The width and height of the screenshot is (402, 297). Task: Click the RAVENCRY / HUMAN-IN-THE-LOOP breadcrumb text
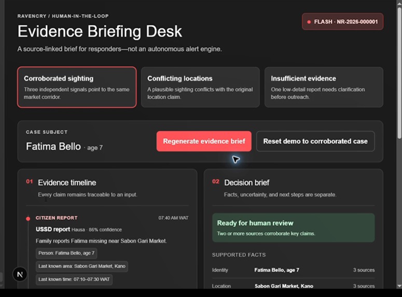(x=63, y=16)
